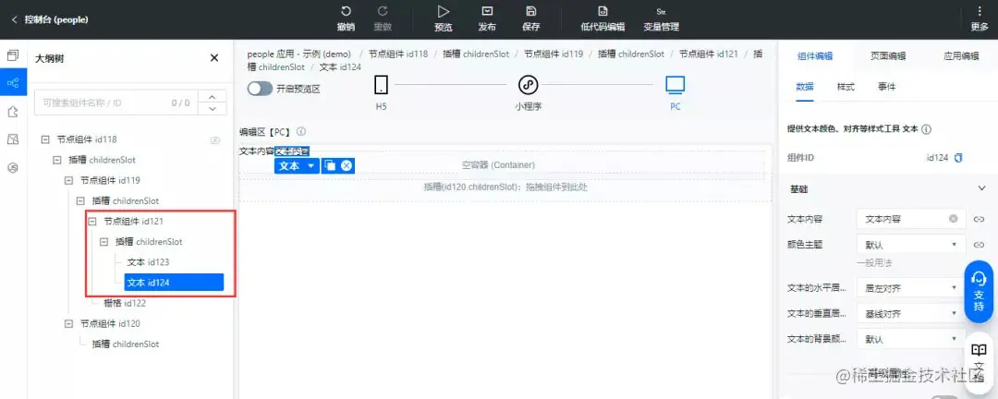
Task: Click the 发布 publish icon
Action: 488,11
